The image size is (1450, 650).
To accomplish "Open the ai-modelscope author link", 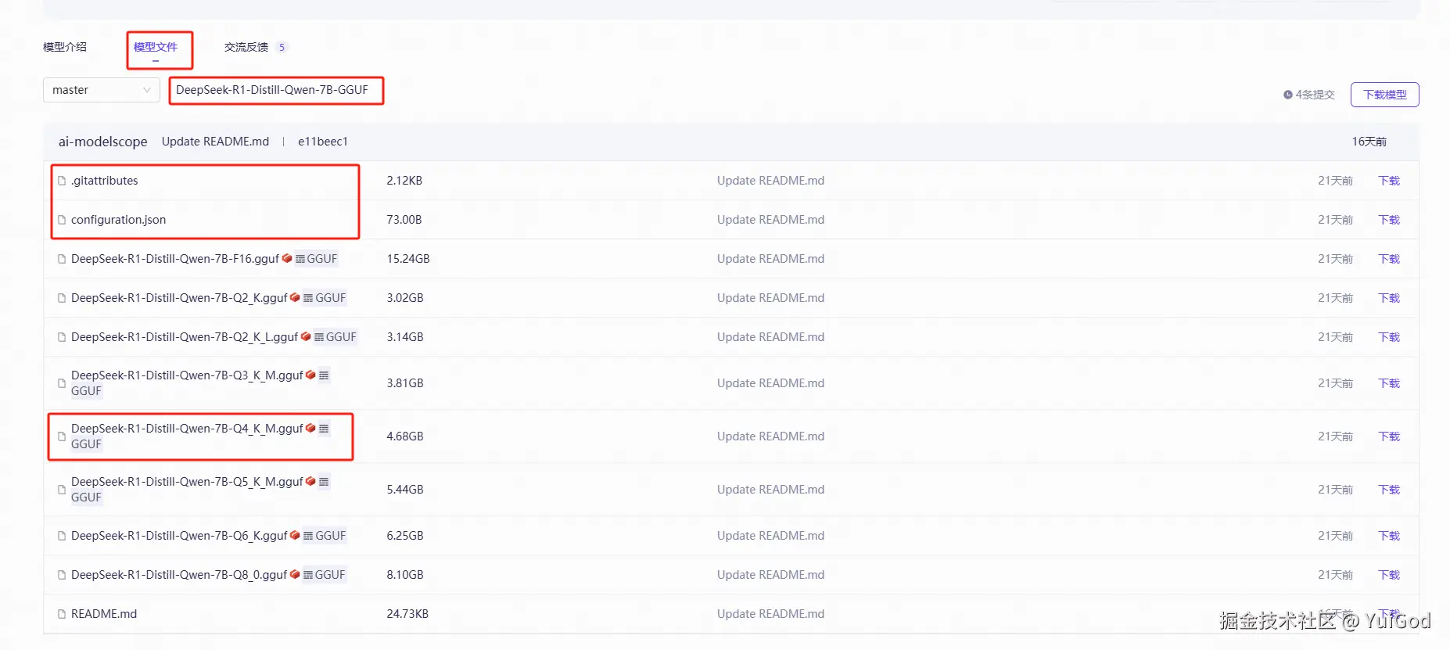I will coord(103,142).
